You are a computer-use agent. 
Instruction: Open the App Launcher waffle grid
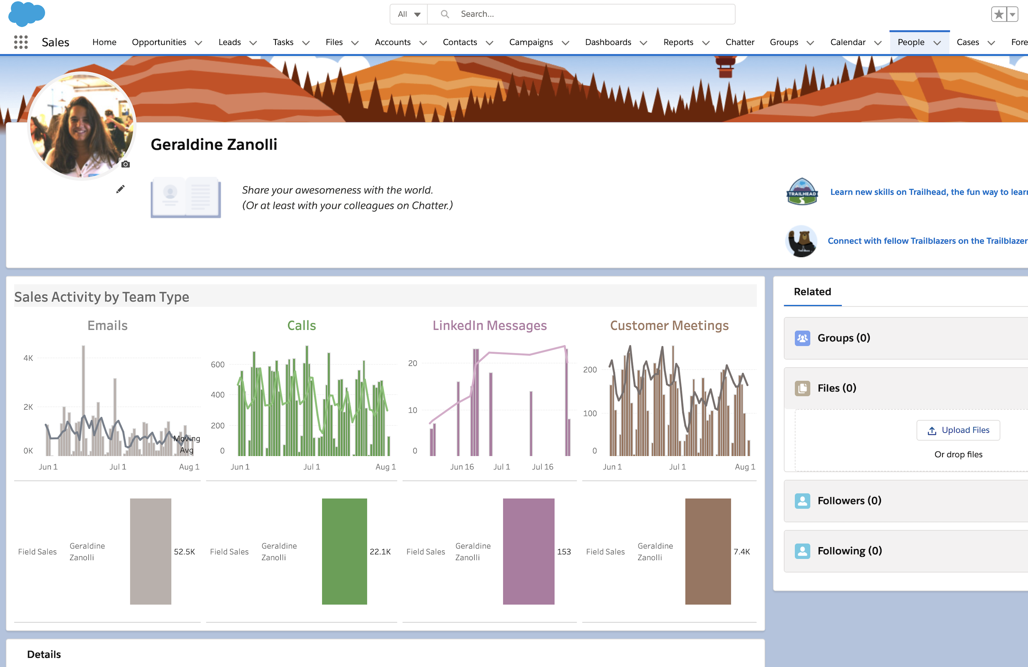click(x=20, y=42)
